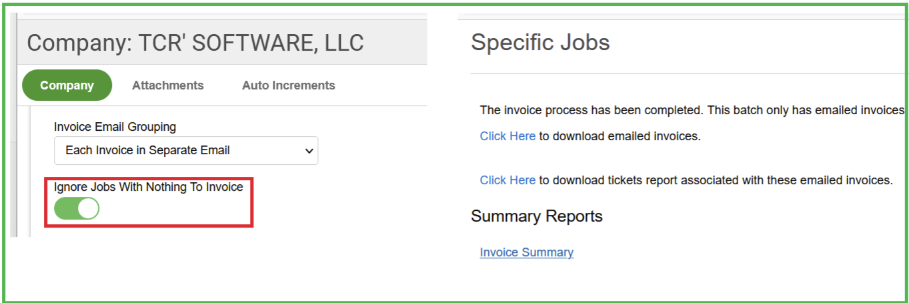Click the 'Invoice Email Grouping' label
The image size is (909, 303).
(115, 127)
